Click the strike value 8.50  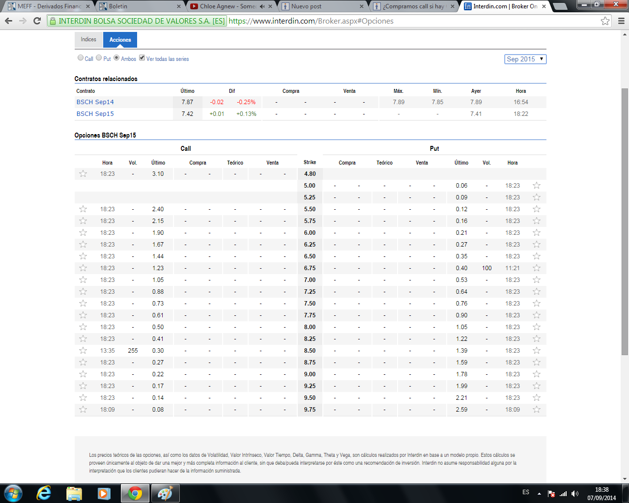tap(310, 350)
